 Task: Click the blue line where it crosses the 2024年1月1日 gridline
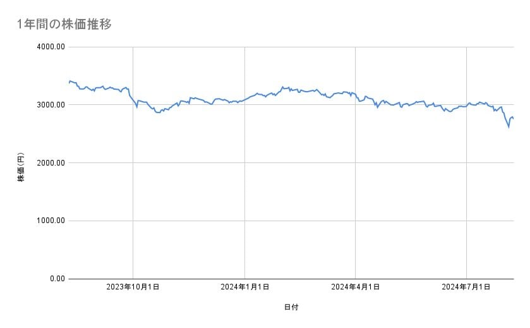[244, 99]
